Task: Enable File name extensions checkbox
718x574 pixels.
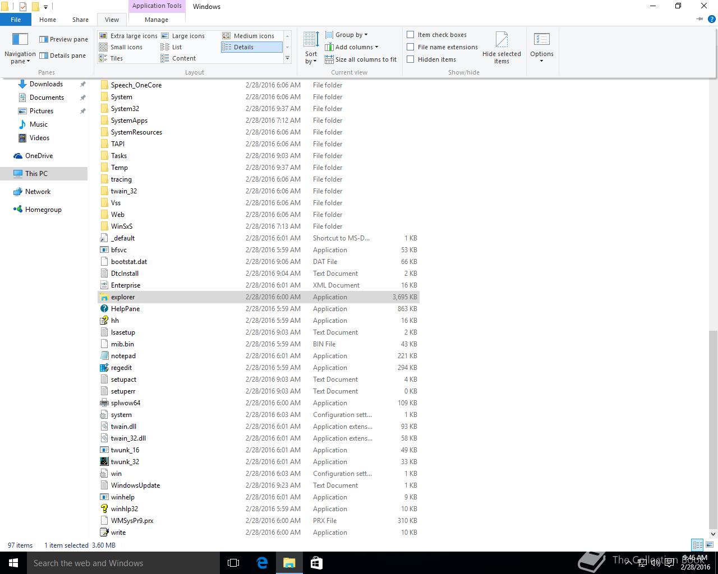Action: pos(411,47)
